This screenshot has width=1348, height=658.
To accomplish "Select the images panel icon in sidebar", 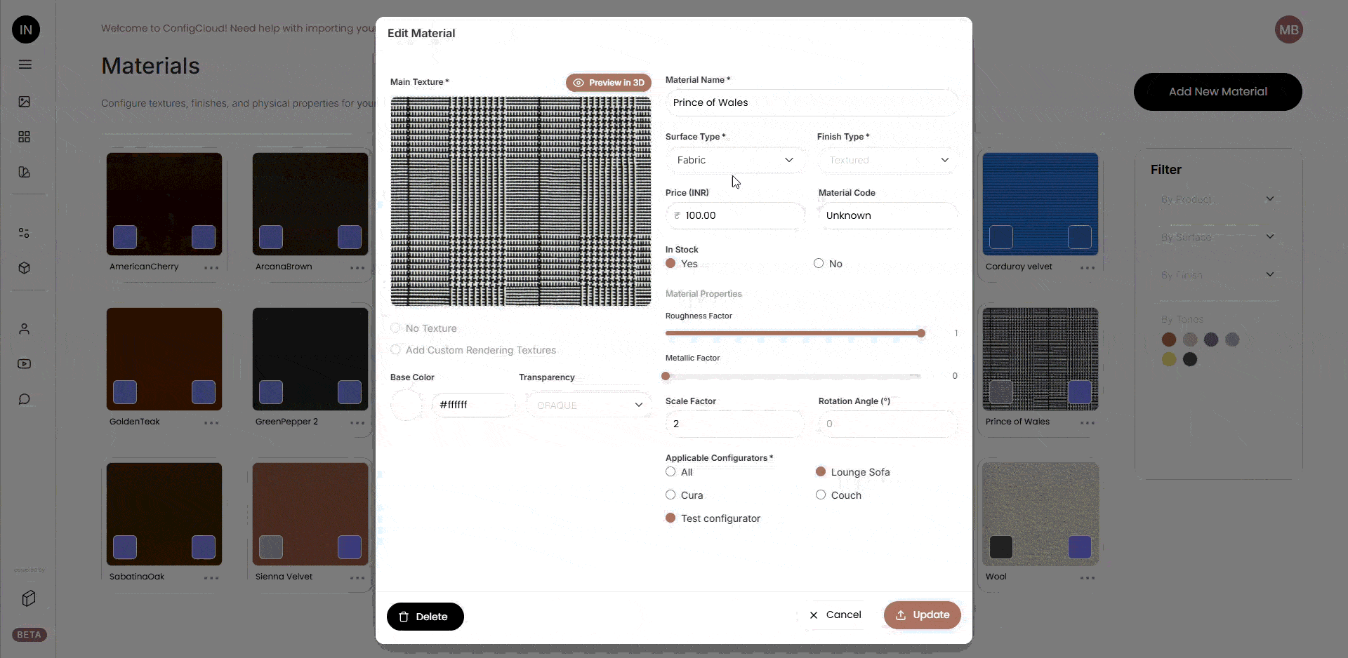I will click(x=25, y=102).
